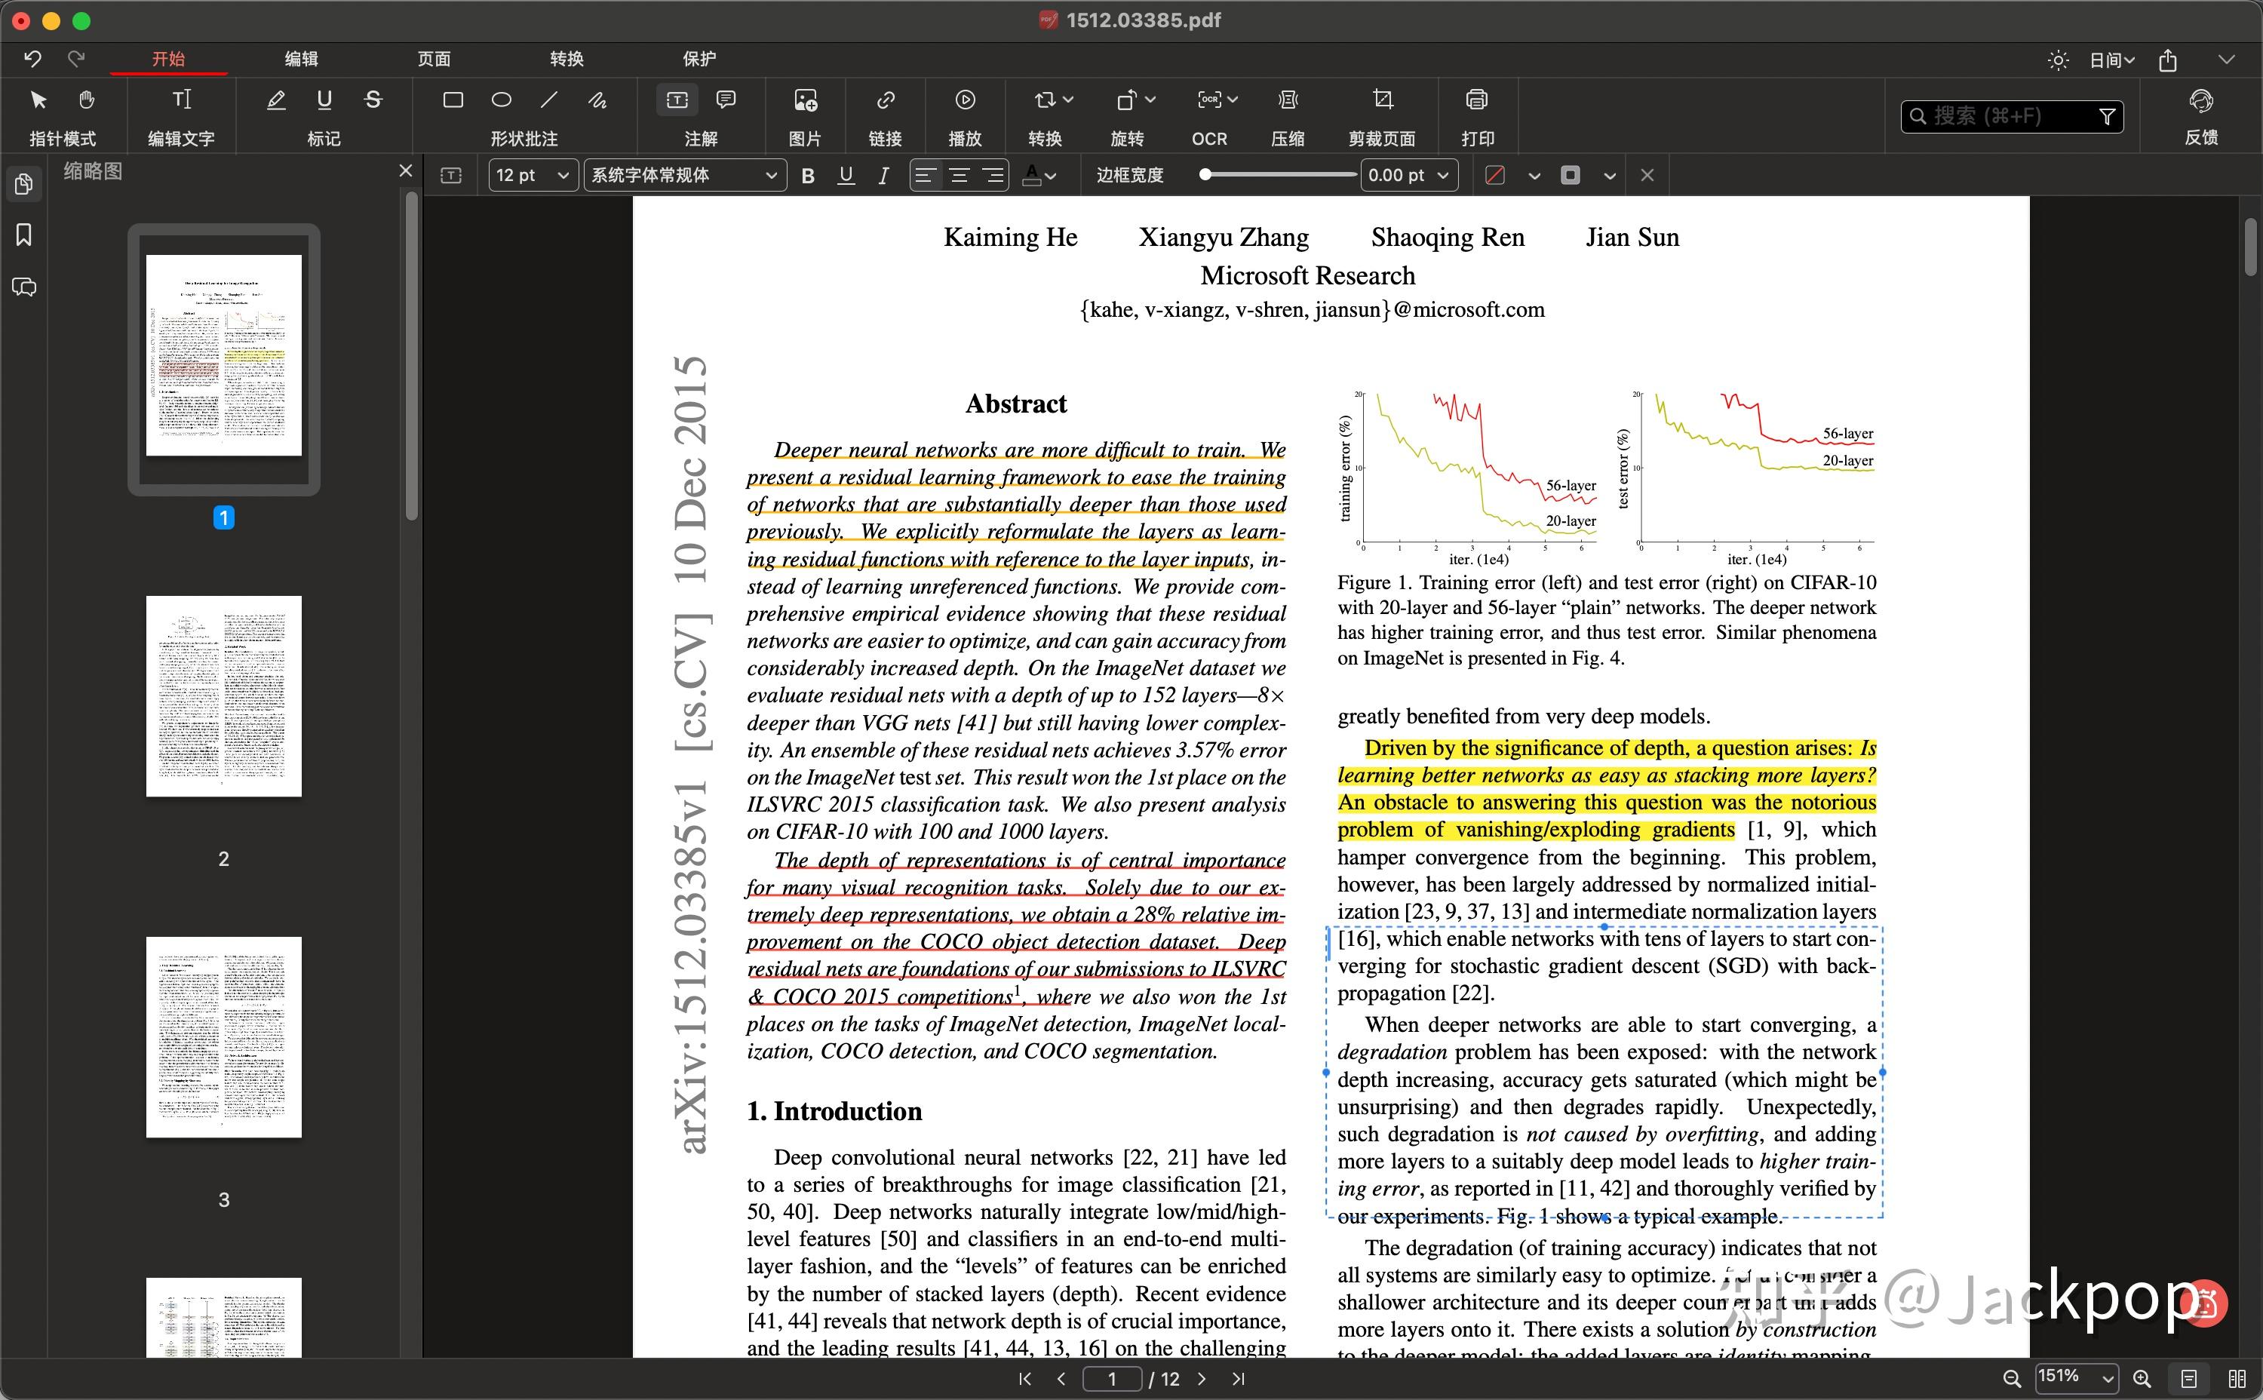Select the rectangle shape annotation
Screen dimensions: 2263x1400
click(x=453, y=99)
